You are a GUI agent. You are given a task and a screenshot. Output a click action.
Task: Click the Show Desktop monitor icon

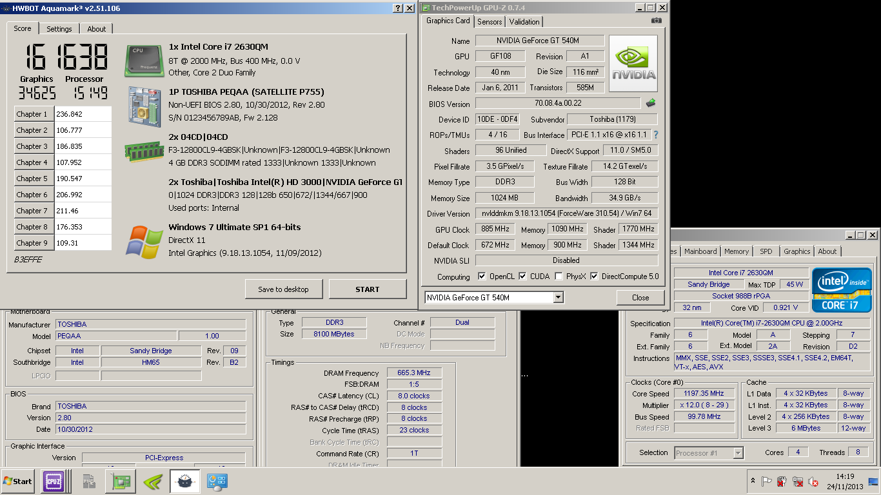(x=873, y=481)
